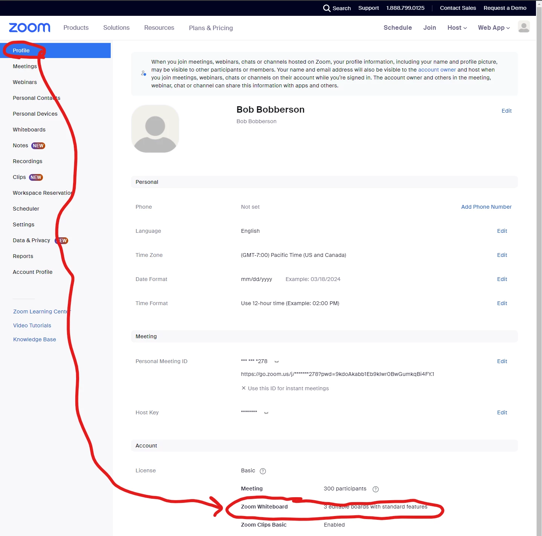Open Account Profile in the sidebar
The width and height of the screenshot is (542, 536).
(x=32, y=272)
